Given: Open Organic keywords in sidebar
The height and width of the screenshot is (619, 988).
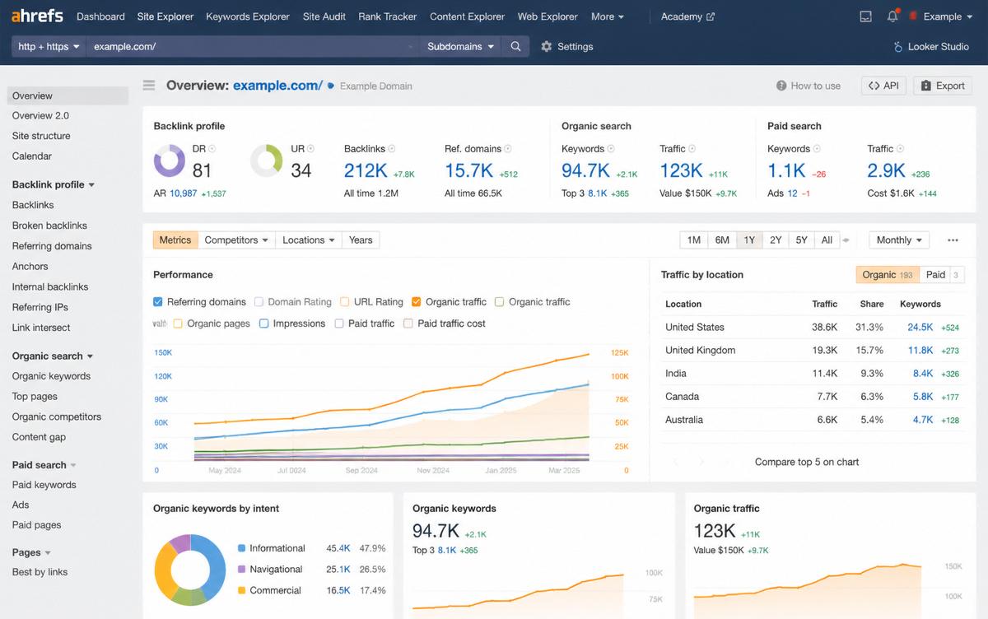Looking at the screenshot, I should coord(51,376).
